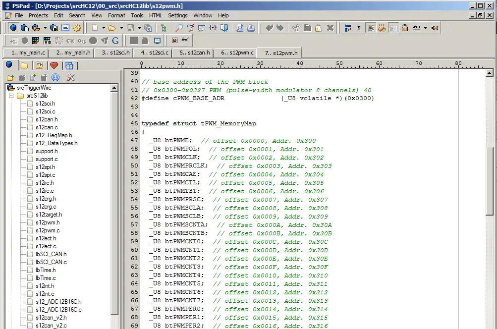Open the dropdown arrow beside the Open file icon
This screenshot has width=497, height=329.
[x=121, y=28]
